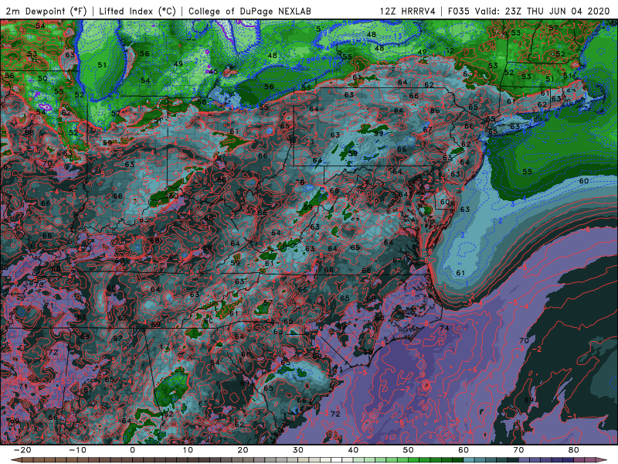Viewport: 618px width, 464px height.
Task: Click the "College of DuPage NEXLAB" label
Action: 250,11
